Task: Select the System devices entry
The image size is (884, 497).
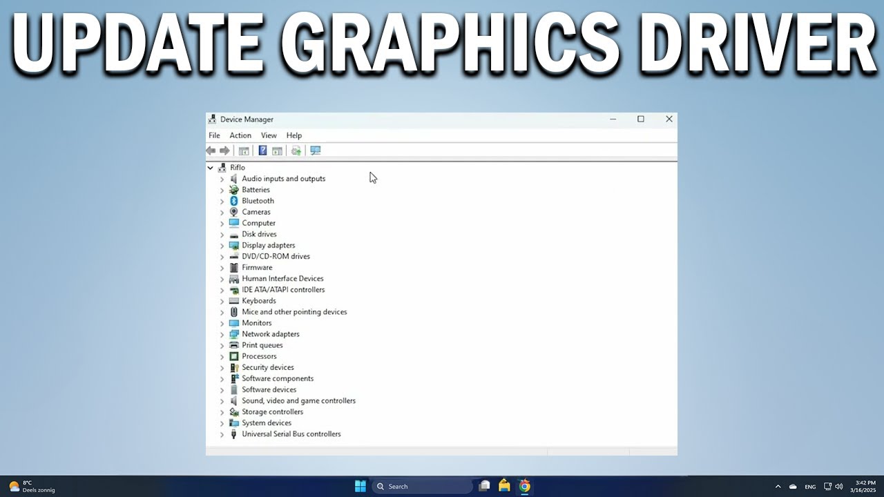Action: point(267,422)
